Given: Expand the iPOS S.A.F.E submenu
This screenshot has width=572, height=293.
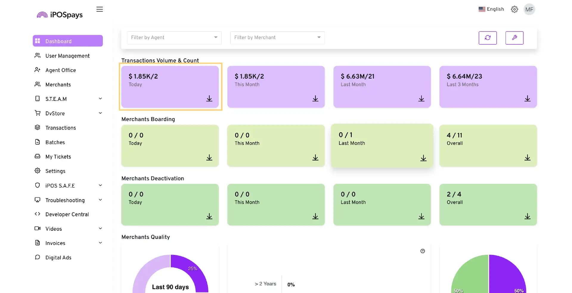Looking at the screenshot, I should [x=100, y=185].
